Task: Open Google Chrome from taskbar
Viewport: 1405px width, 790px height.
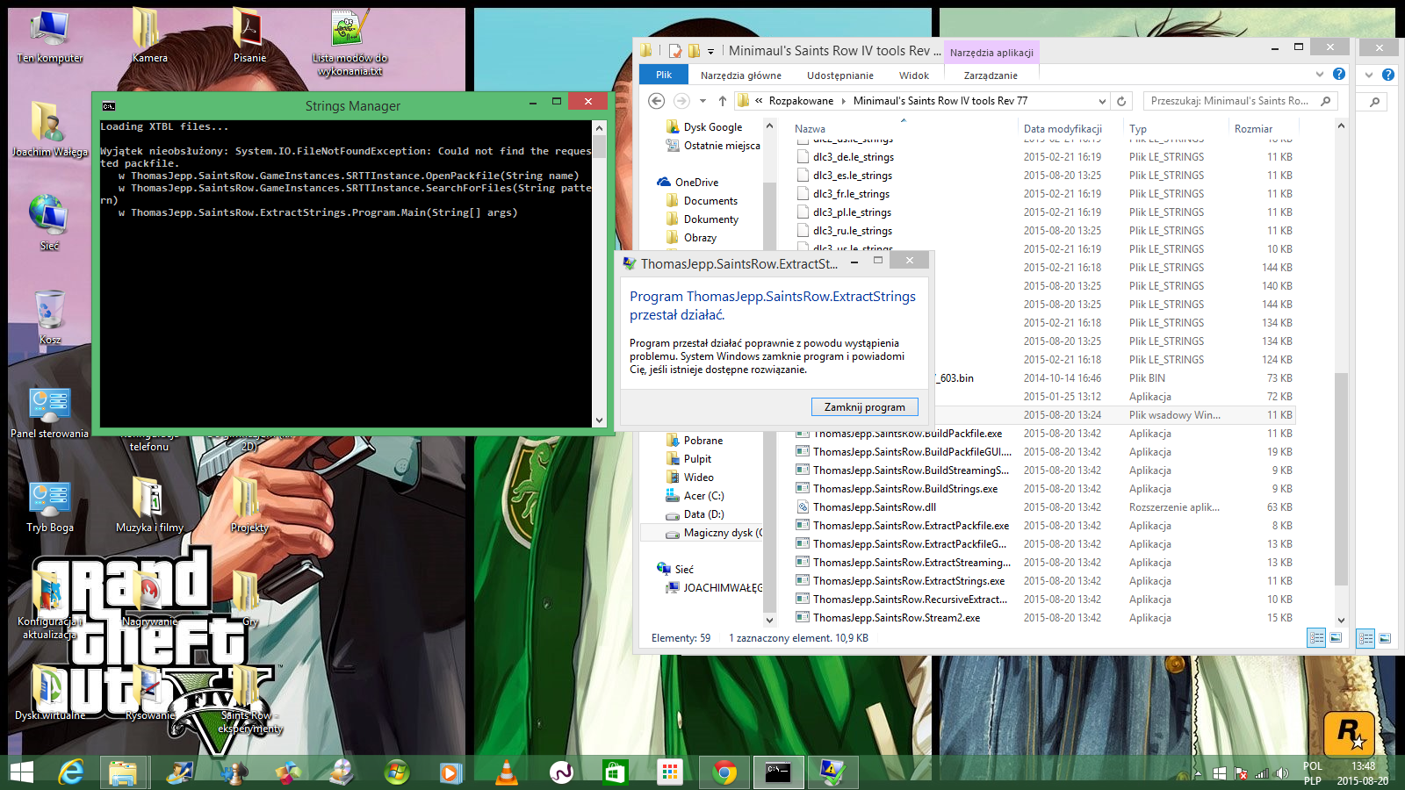Action: pyautogui.click(x=724, y=772)
